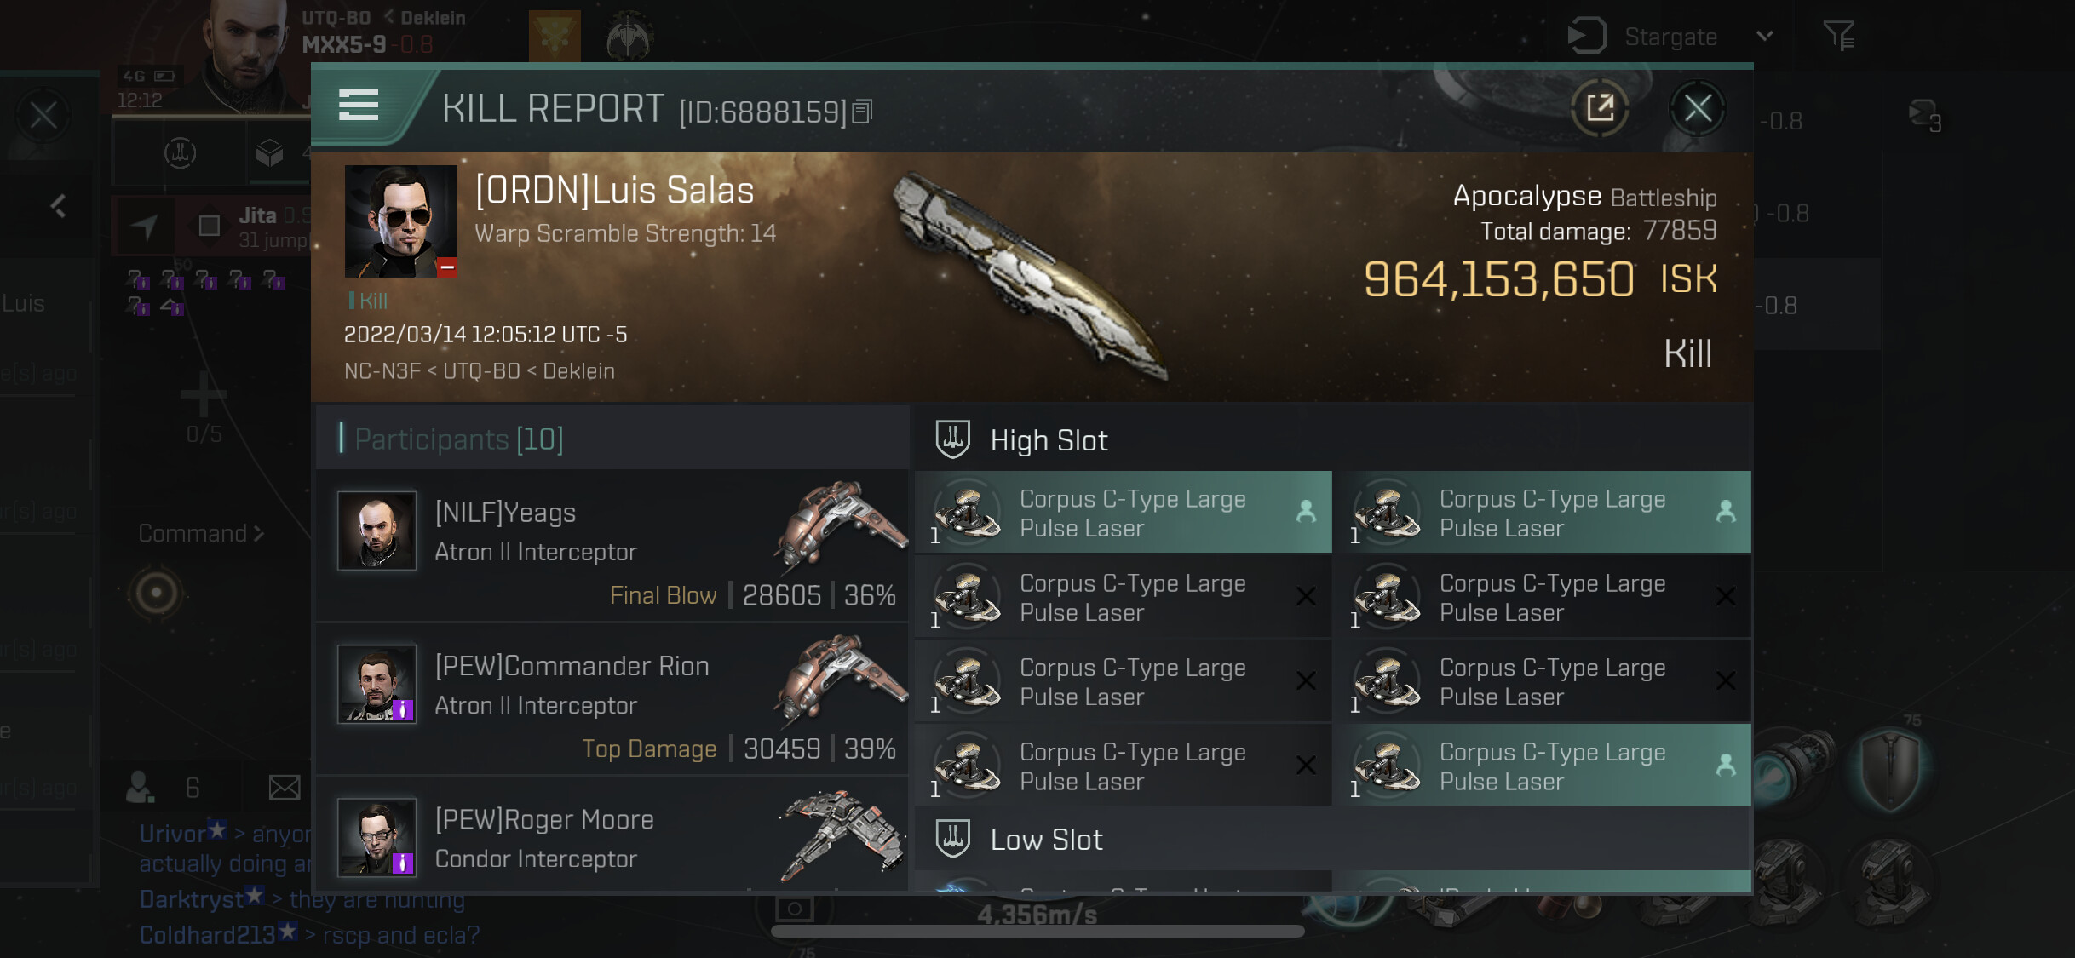This screenshot has height=958, width=2075.
Task: Collapse the left side panel arrow
Action: tap(58, 206)
